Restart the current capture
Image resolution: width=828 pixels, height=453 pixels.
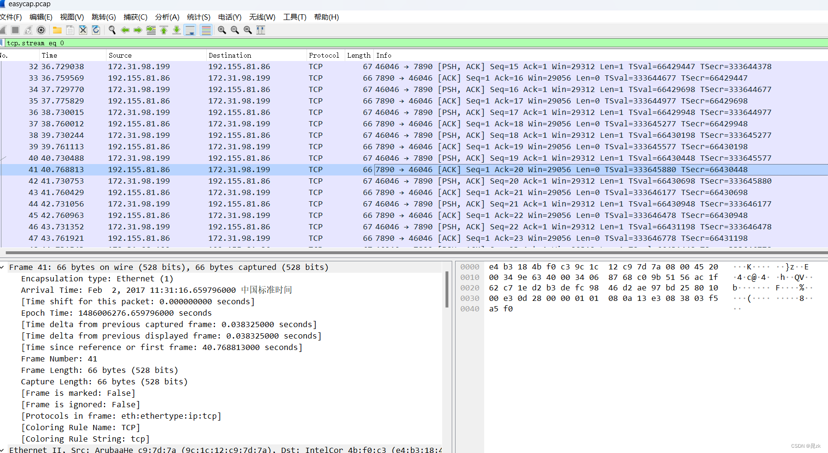click(x=28, y=30)
